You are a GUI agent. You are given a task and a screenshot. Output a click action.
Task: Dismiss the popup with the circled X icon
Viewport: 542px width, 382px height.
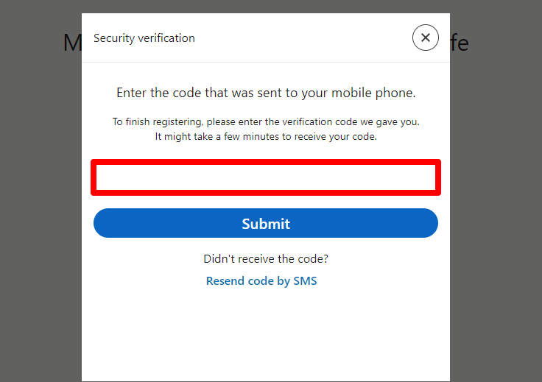[x=425, y=38]
